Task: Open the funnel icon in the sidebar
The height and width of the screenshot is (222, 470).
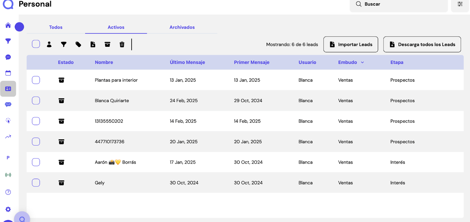Action: click(x=8, y=41)
